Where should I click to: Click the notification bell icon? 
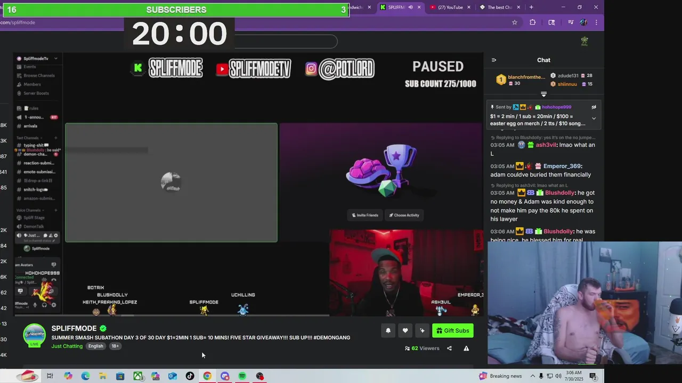click(388, 331)
